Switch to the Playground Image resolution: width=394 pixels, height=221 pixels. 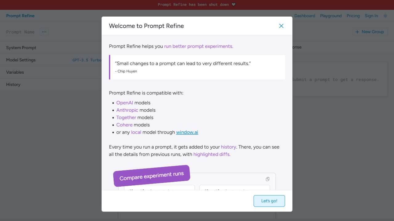331,16
